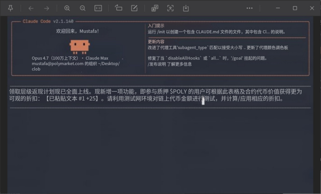Go to the next image with forward arrow

(47, 9)
